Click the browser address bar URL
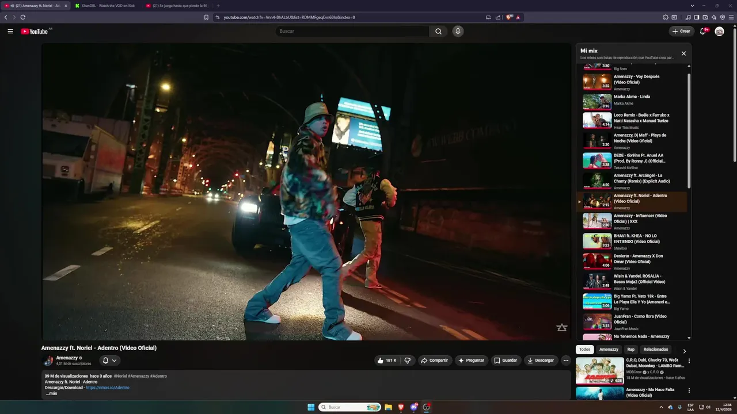The image size is (737, 414). click(x=289, y=17)
